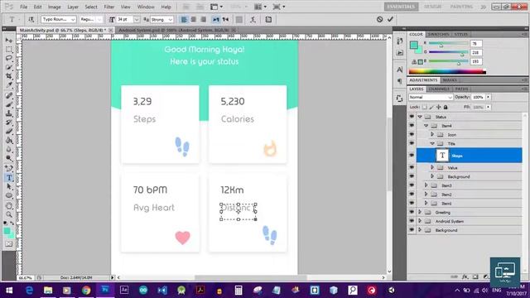The width and height of the screenshot is (530, 298).
Task: Click the Essentials workspace button
Action: [x=401, y=7]
